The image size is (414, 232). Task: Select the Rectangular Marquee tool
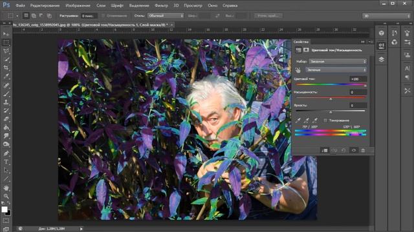coord(6,43)
